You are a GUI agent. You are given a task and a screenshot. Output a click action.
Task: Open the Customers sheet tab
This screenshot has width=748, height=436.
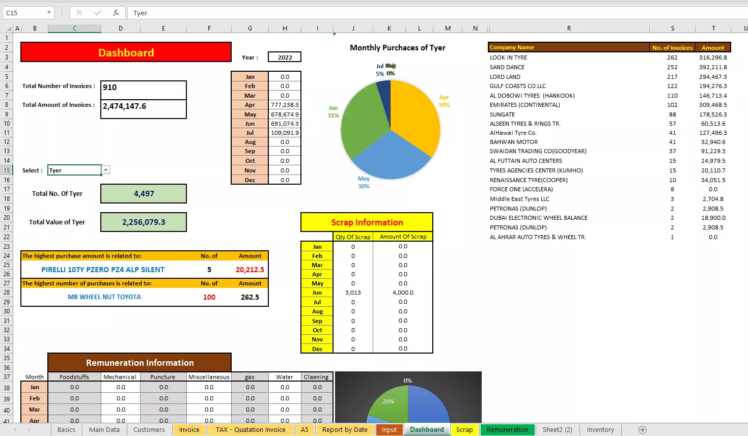149,430
